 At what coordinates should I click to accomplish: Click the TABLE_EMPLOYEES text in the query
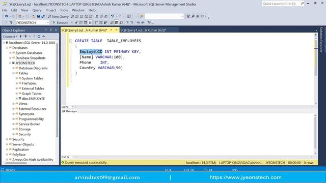coord(124,41)
